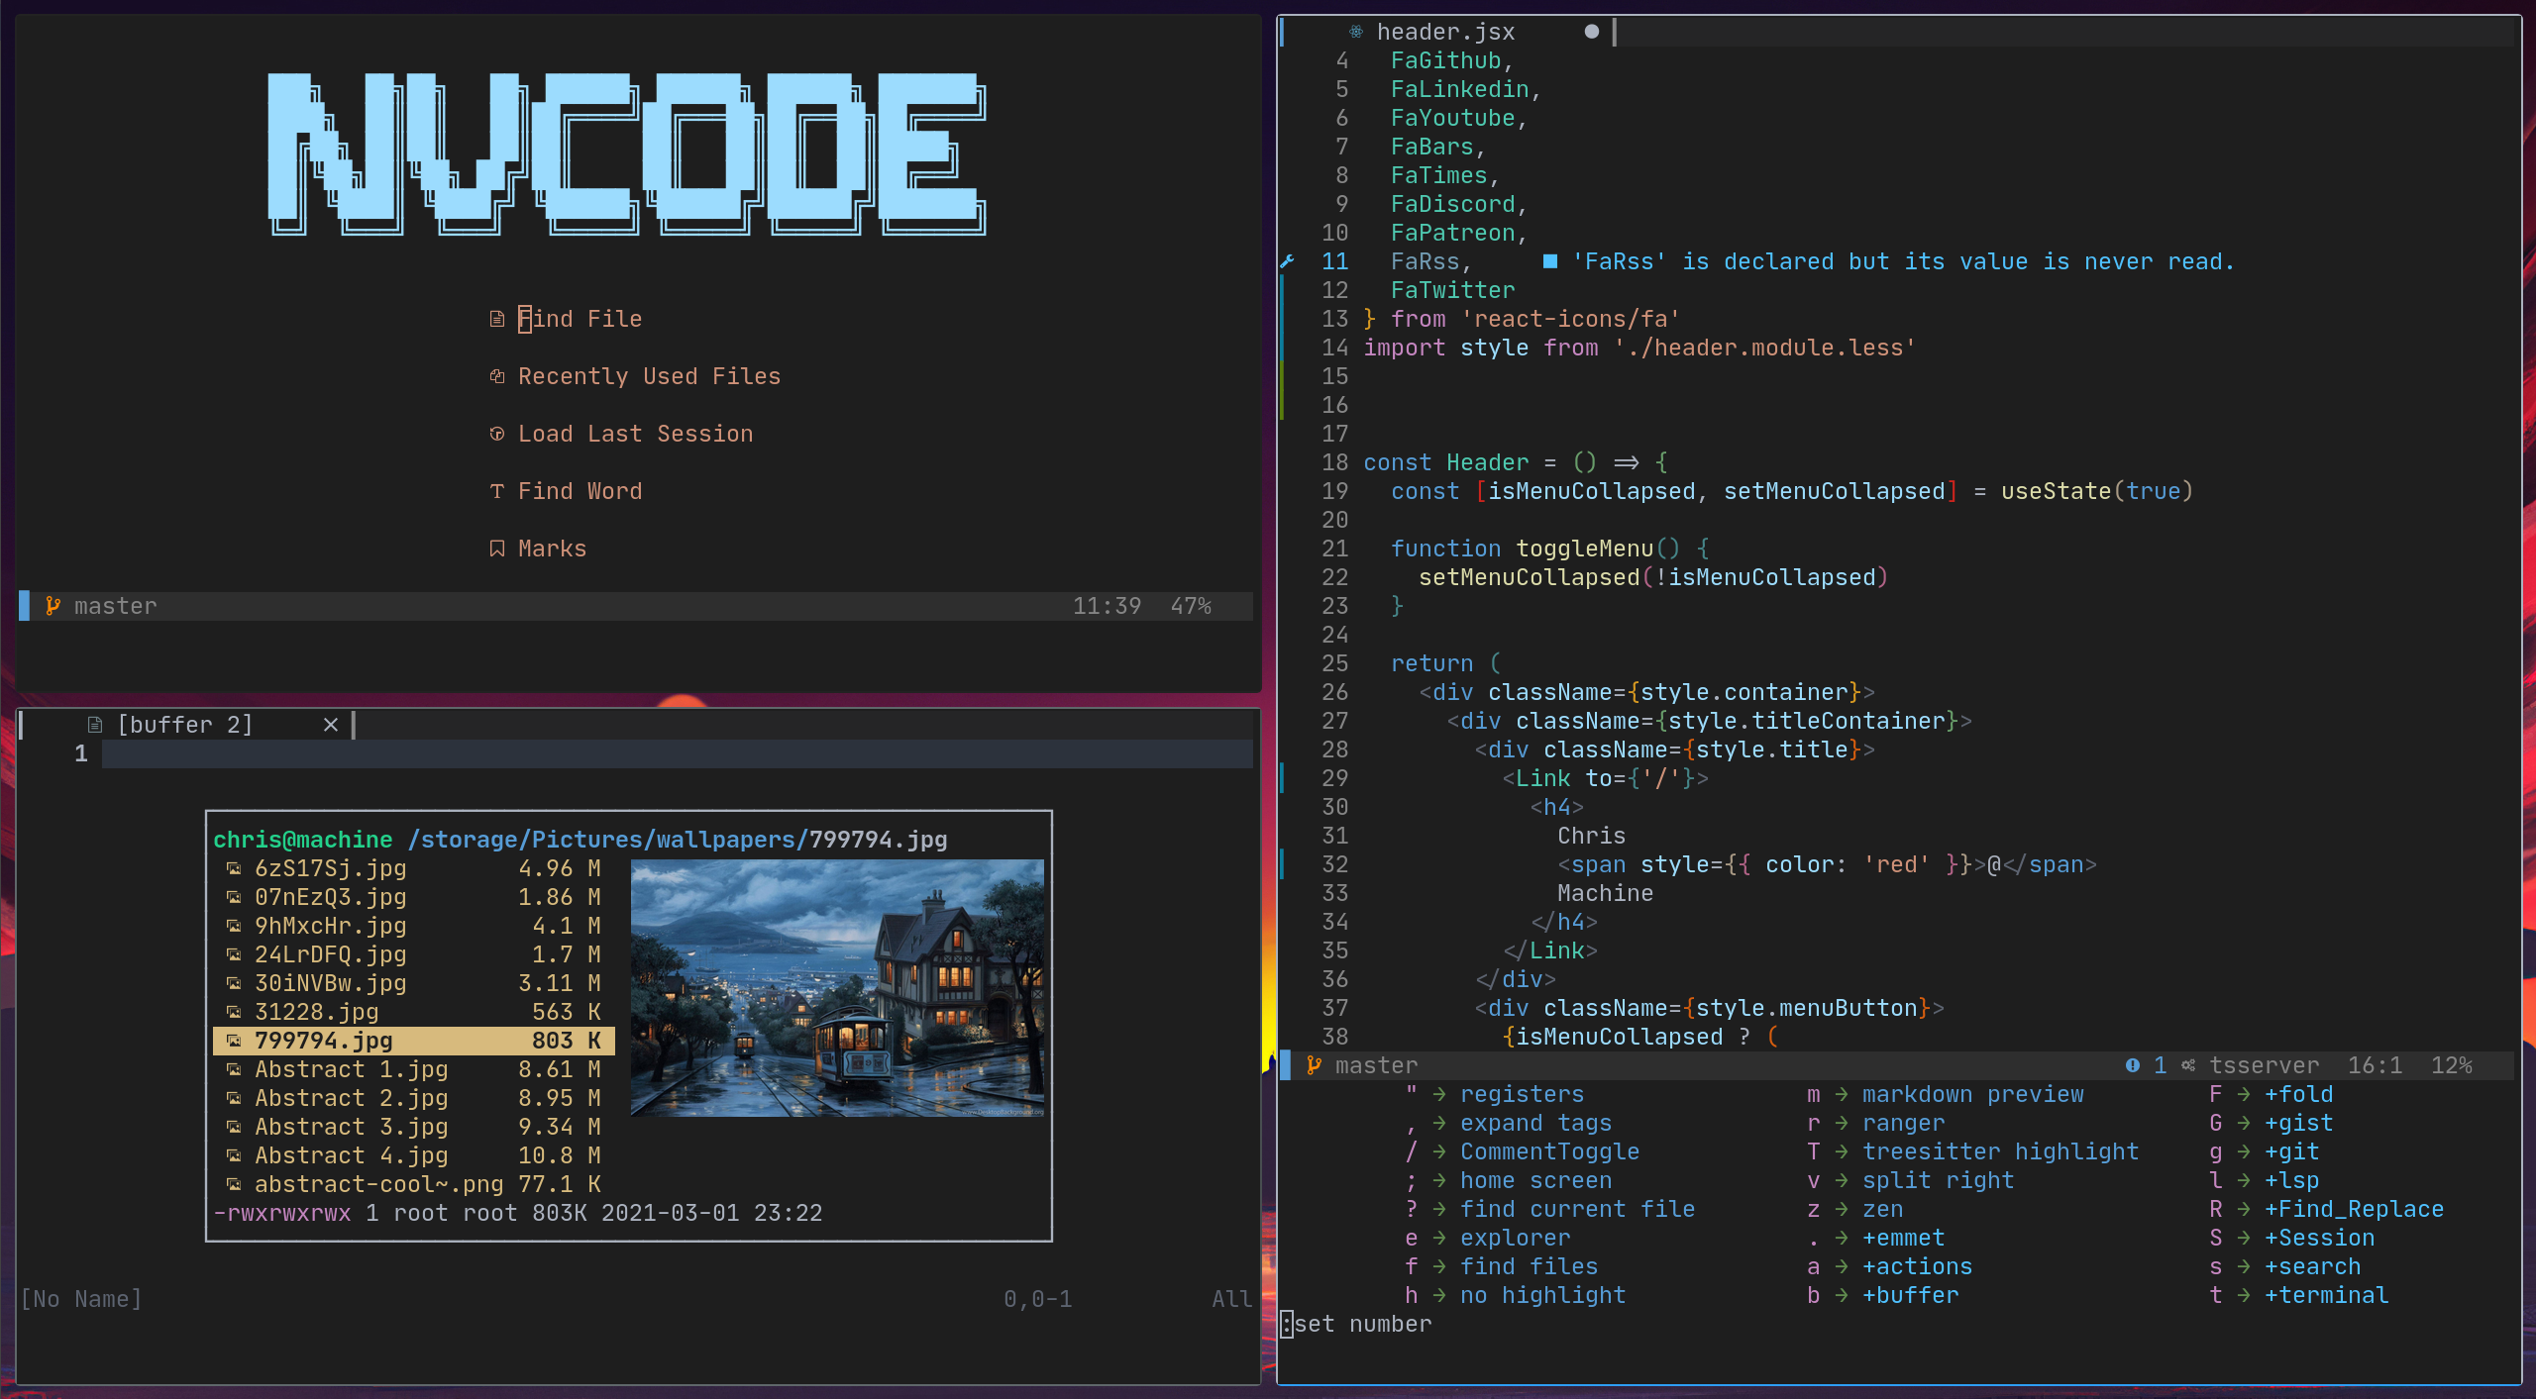Click the buffer 2 tab label
Viewport: 2536px width, 1399px height.
184,722
